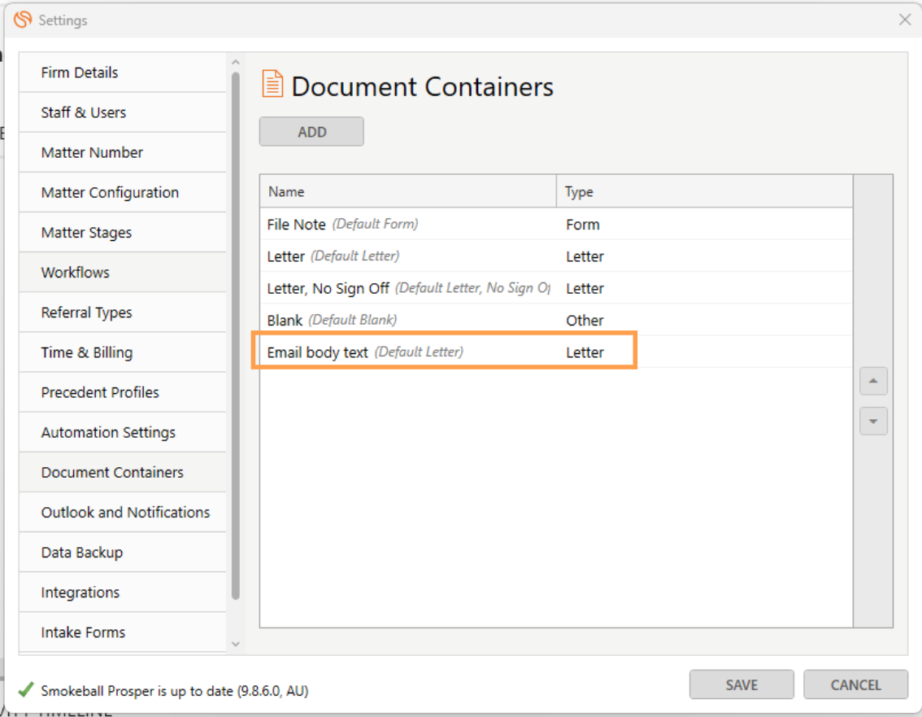Click ADD to create a container
The height and width of the screenshot is (717, 922).
[x=311, y=131]
